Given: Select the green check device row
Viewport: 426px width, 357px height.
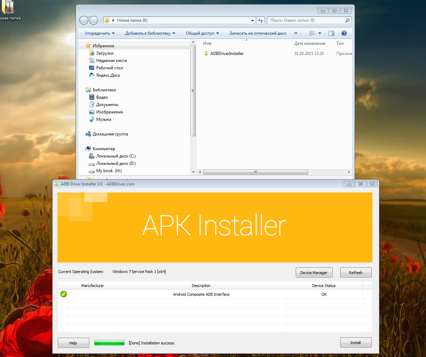Looking at the screenshot, I should tap(201, 294).
